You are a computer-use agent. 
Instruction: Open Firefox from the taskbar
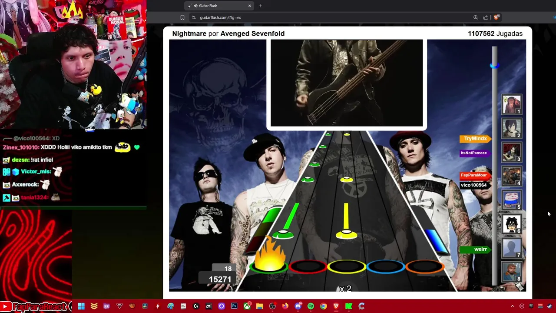[x=285, y=306]
